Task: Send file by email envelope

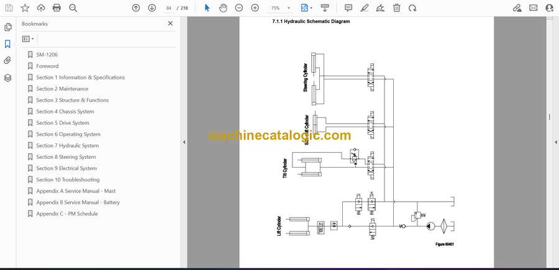Action: tap(534, 8)
